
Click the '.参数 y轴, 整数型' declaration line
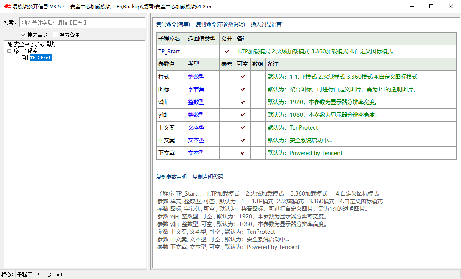click(x=242, y=224)
